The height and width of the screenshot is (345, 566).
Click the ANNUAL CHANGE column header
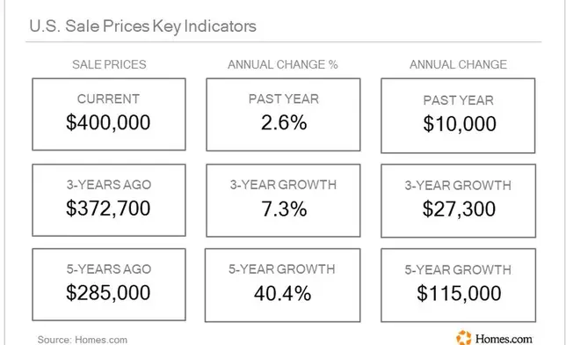pyautogui.click(x=458, y=64)
